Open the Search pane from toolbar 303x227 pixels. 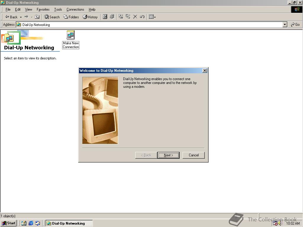pos(52,17)
